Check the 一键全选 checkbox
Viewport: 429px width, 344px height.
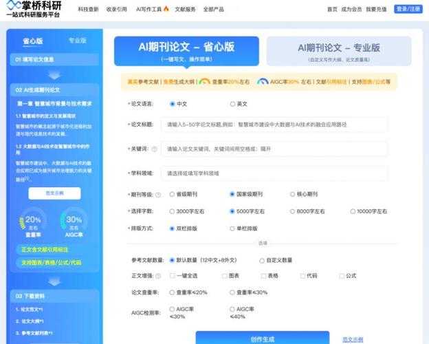pos(173,275)
